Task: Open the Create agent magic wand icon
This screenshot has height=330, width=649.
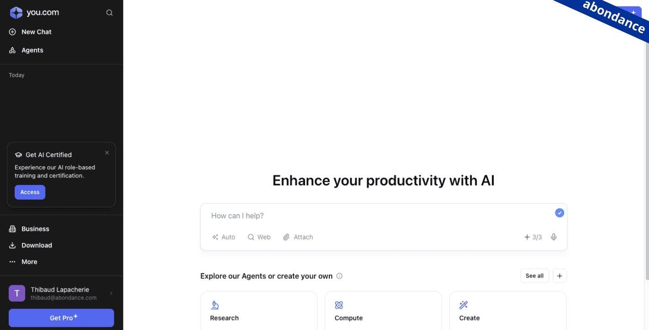Action: click(464, 305)
